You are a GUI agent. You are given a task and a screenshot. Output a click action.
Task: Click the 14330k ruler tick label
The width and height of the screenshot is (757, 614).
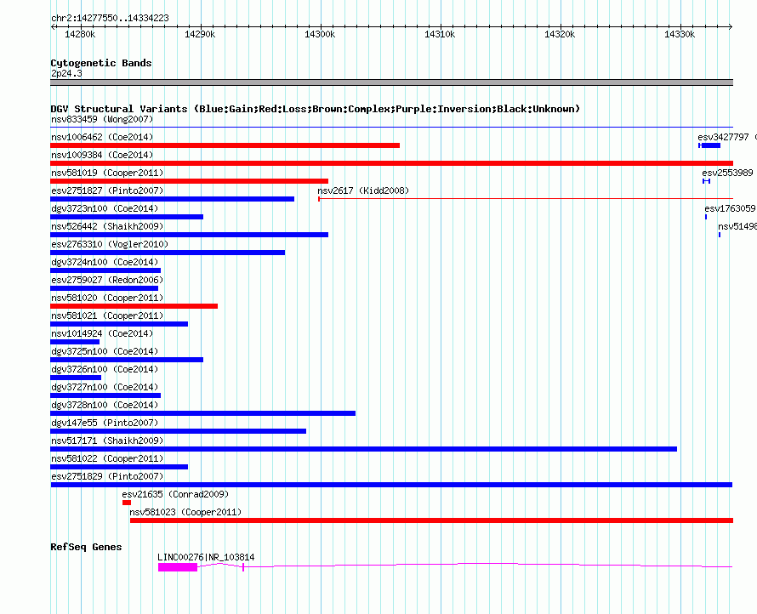click(x=680, y=34)
